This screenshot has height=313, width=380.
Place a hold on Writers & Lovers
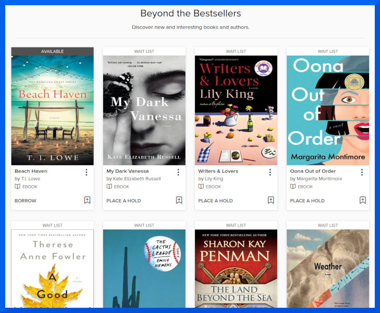[x=215, y=201]
